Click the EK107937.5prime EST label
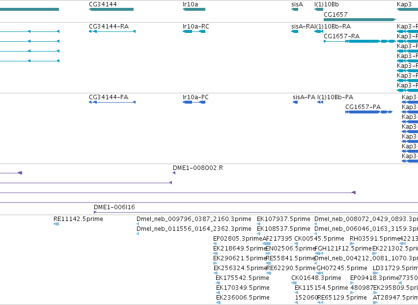The width and height of the screenshot is (418, 305). 283,219
